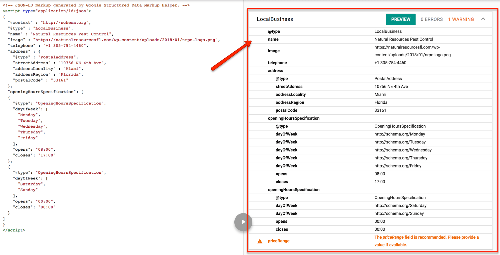Click the http://schema.org/Sunday dayOfWeek value
Viewport: 500px width, 255px height.
click(x=399, y=214)
